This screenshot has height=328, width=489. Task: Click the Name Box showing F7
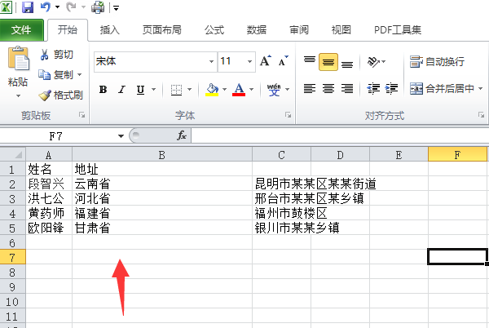[x=56, y=136]
